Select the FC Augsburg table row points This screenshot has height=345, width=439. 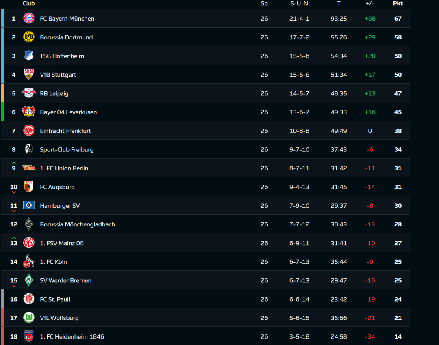click(x=398, y=187)
